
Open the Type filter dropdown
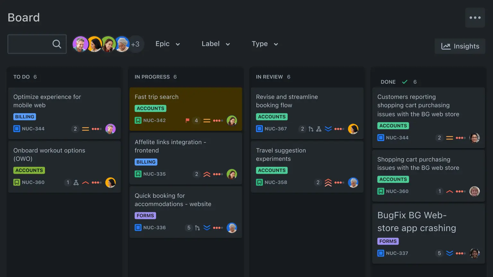coord(265,44)
